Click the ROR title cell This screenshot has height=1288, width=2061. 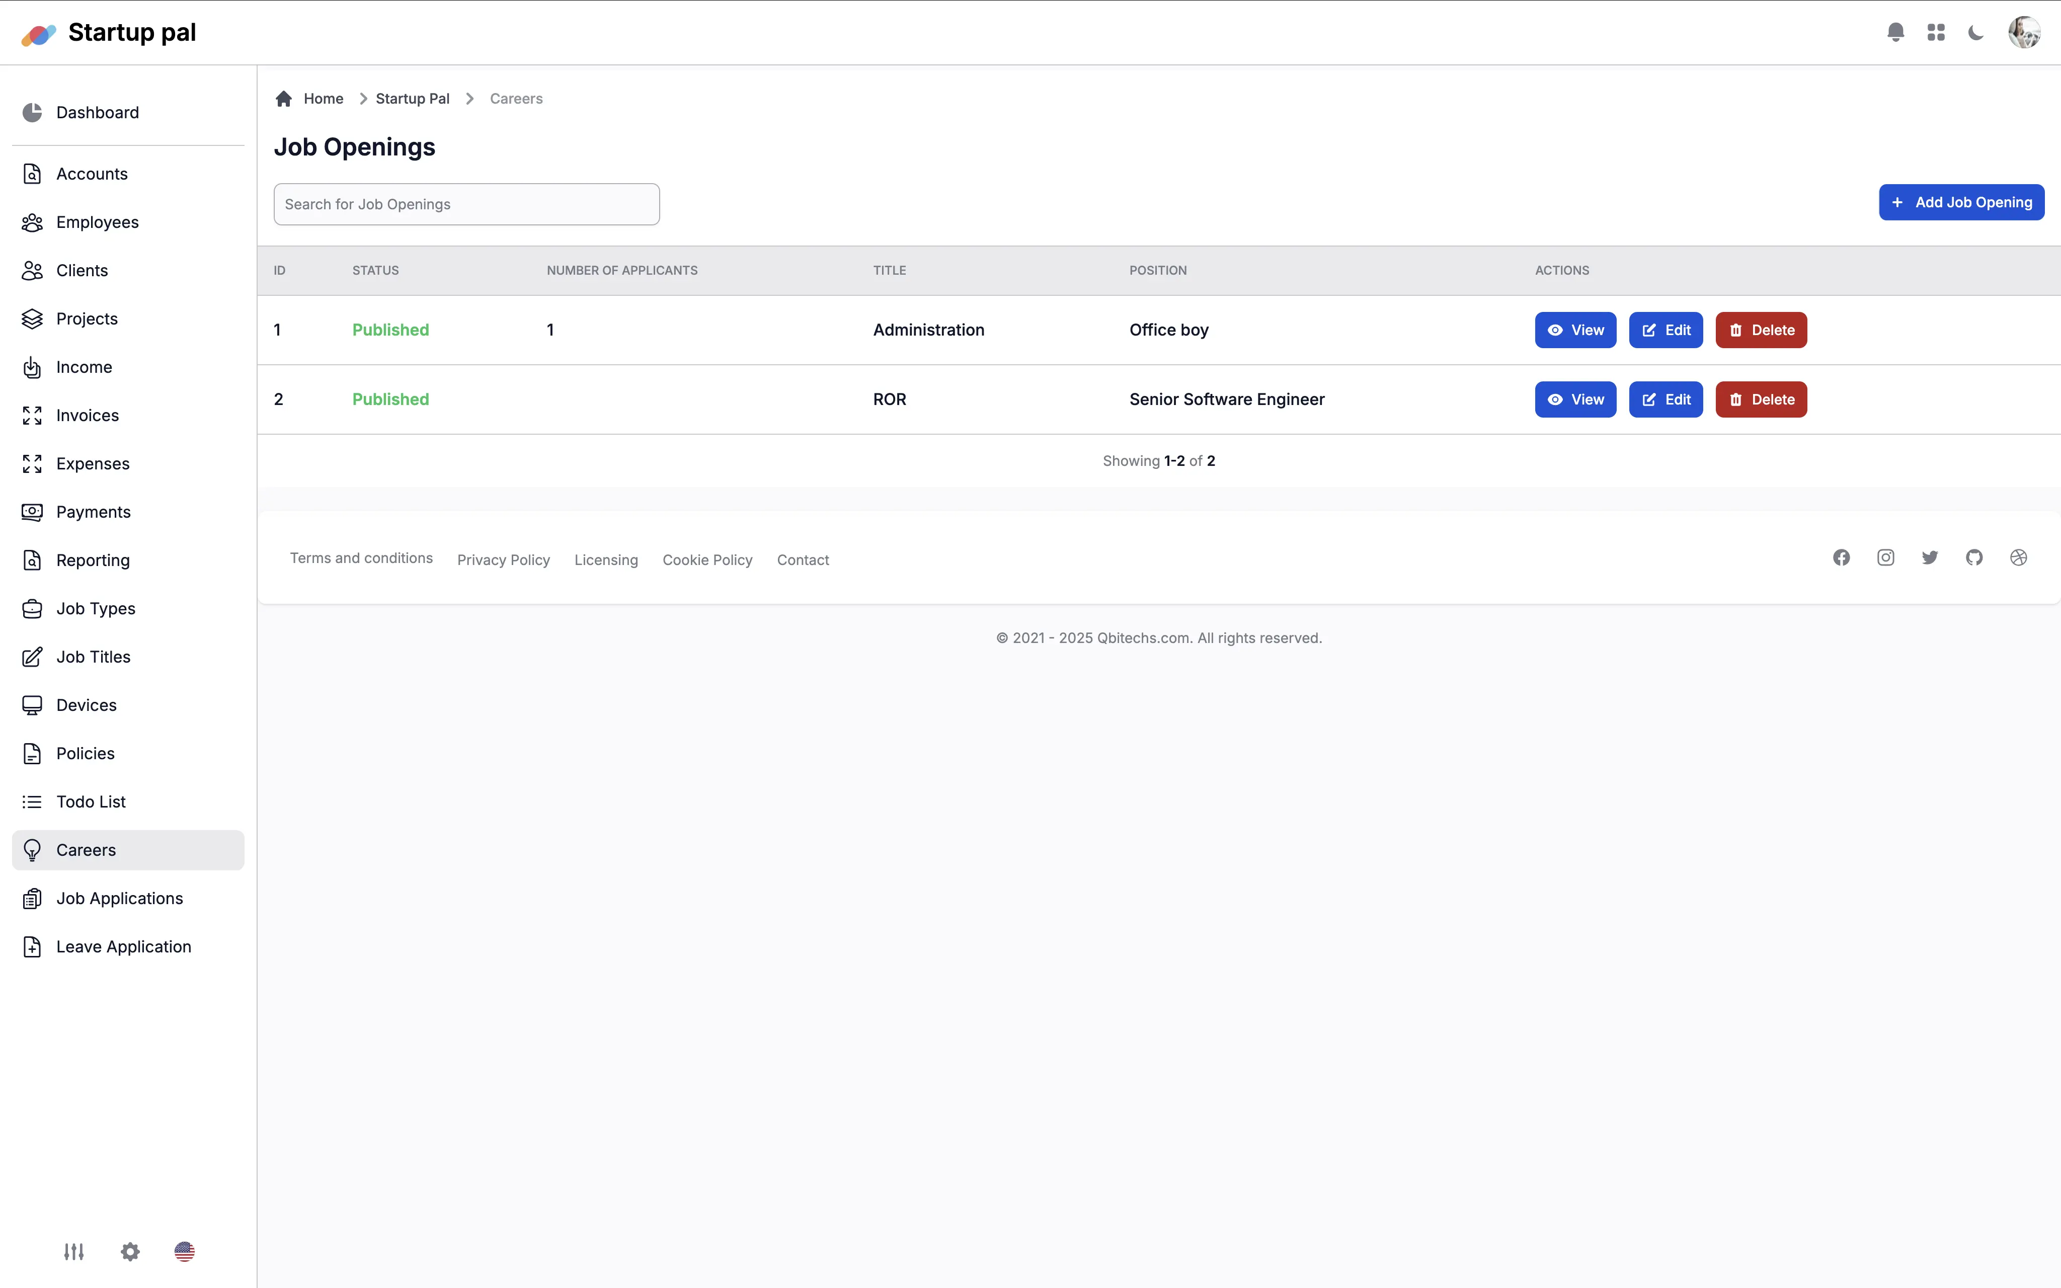(889, 399)
